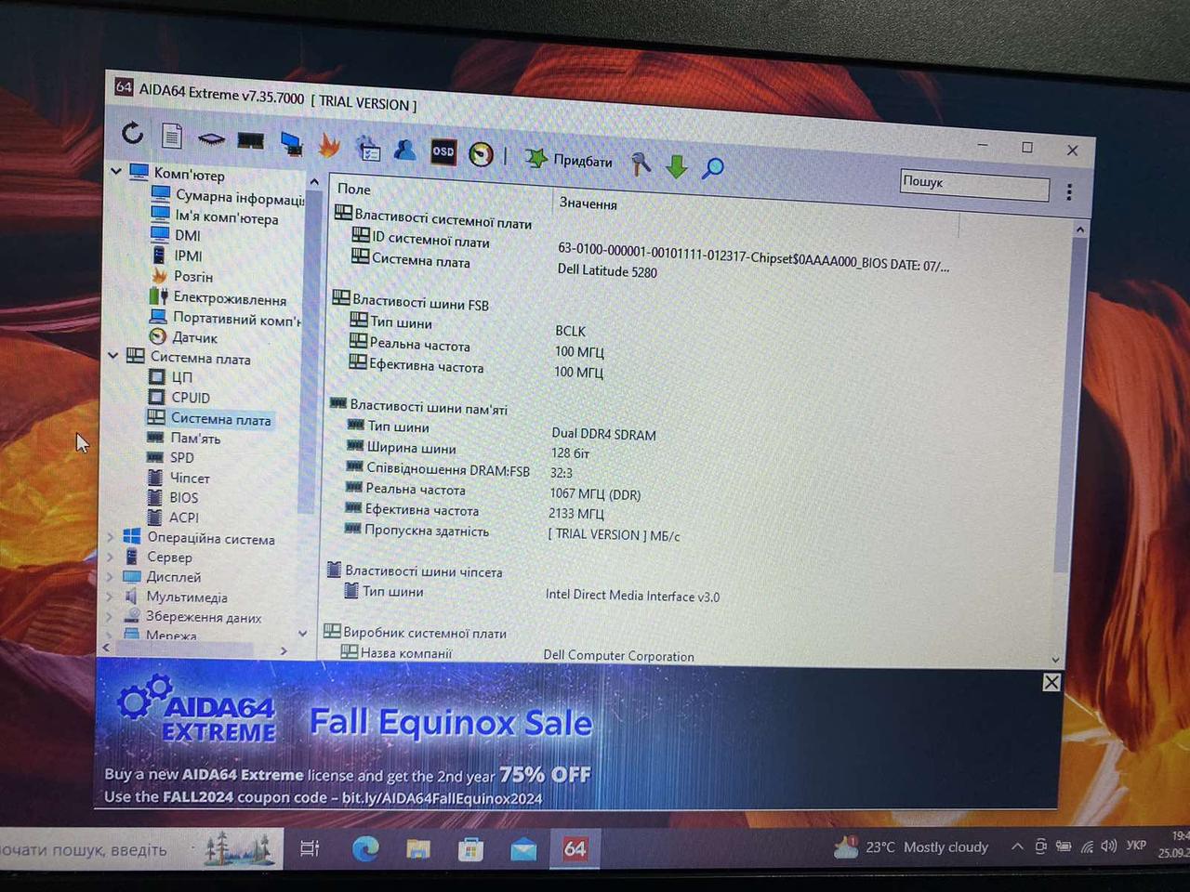Select Розгін in the sidebar tree
The width and height of the screenshot is (1190, 892).
[x=182, y=276]
